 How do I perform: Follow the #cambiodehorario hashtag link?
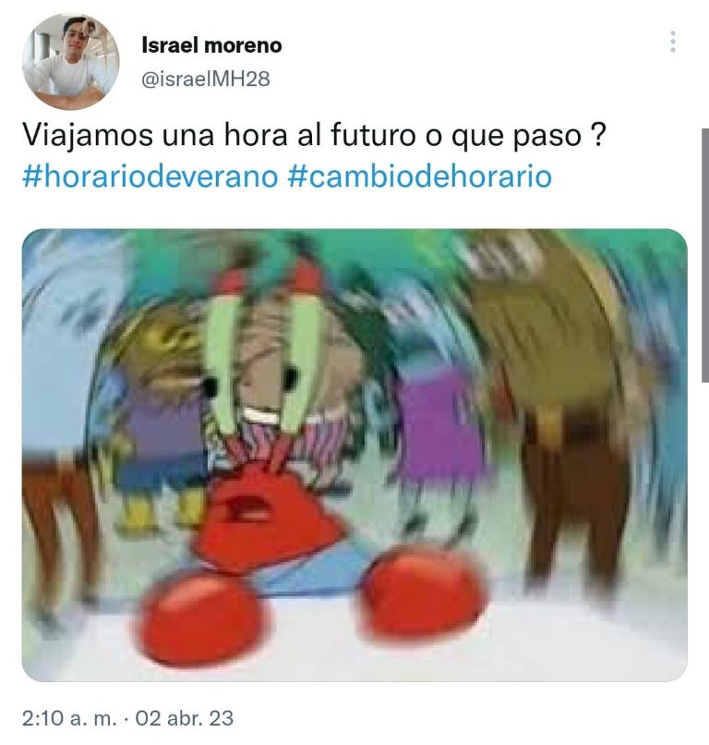point(420,177)
